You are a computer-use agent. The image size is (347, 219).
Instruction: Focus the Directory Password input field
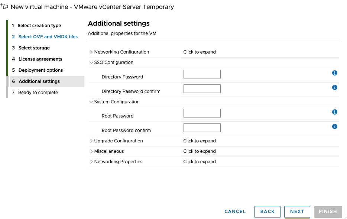pos(202,74)
